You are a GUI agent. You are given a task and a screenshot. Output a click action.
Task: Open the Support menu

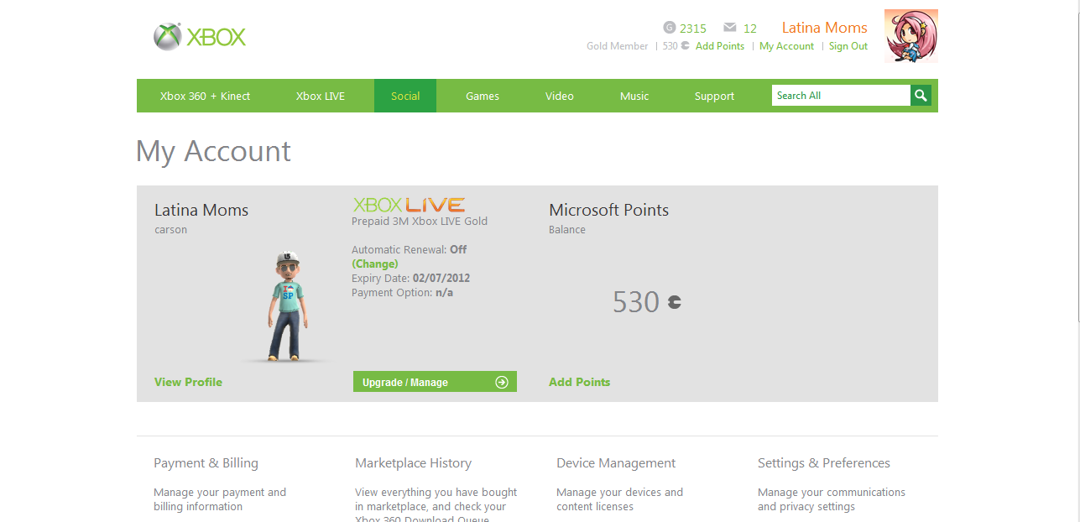click(714, 96)
